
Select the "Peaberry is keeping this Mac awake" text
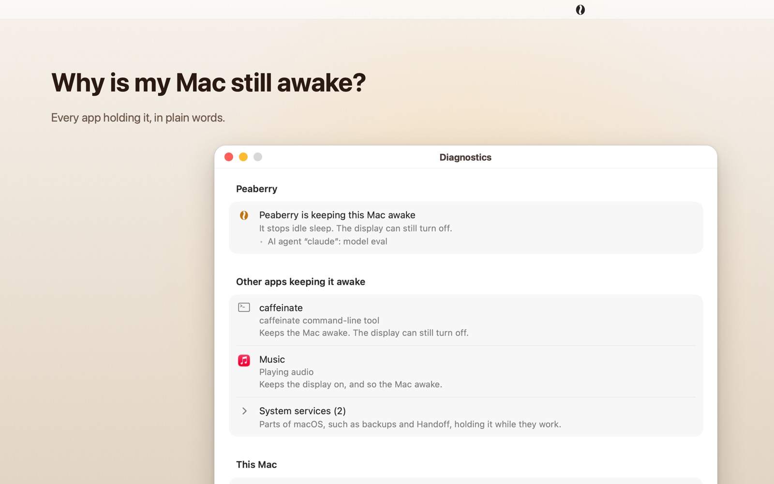pyautogui.click(x=337, y=215)
